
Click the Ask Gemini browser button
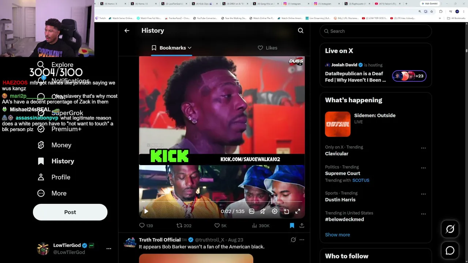tap(429, 4)
